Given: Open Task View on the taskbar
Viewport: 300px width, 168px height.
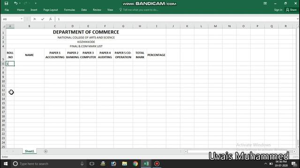Looking at the screenshot, I should click(92, 164).
